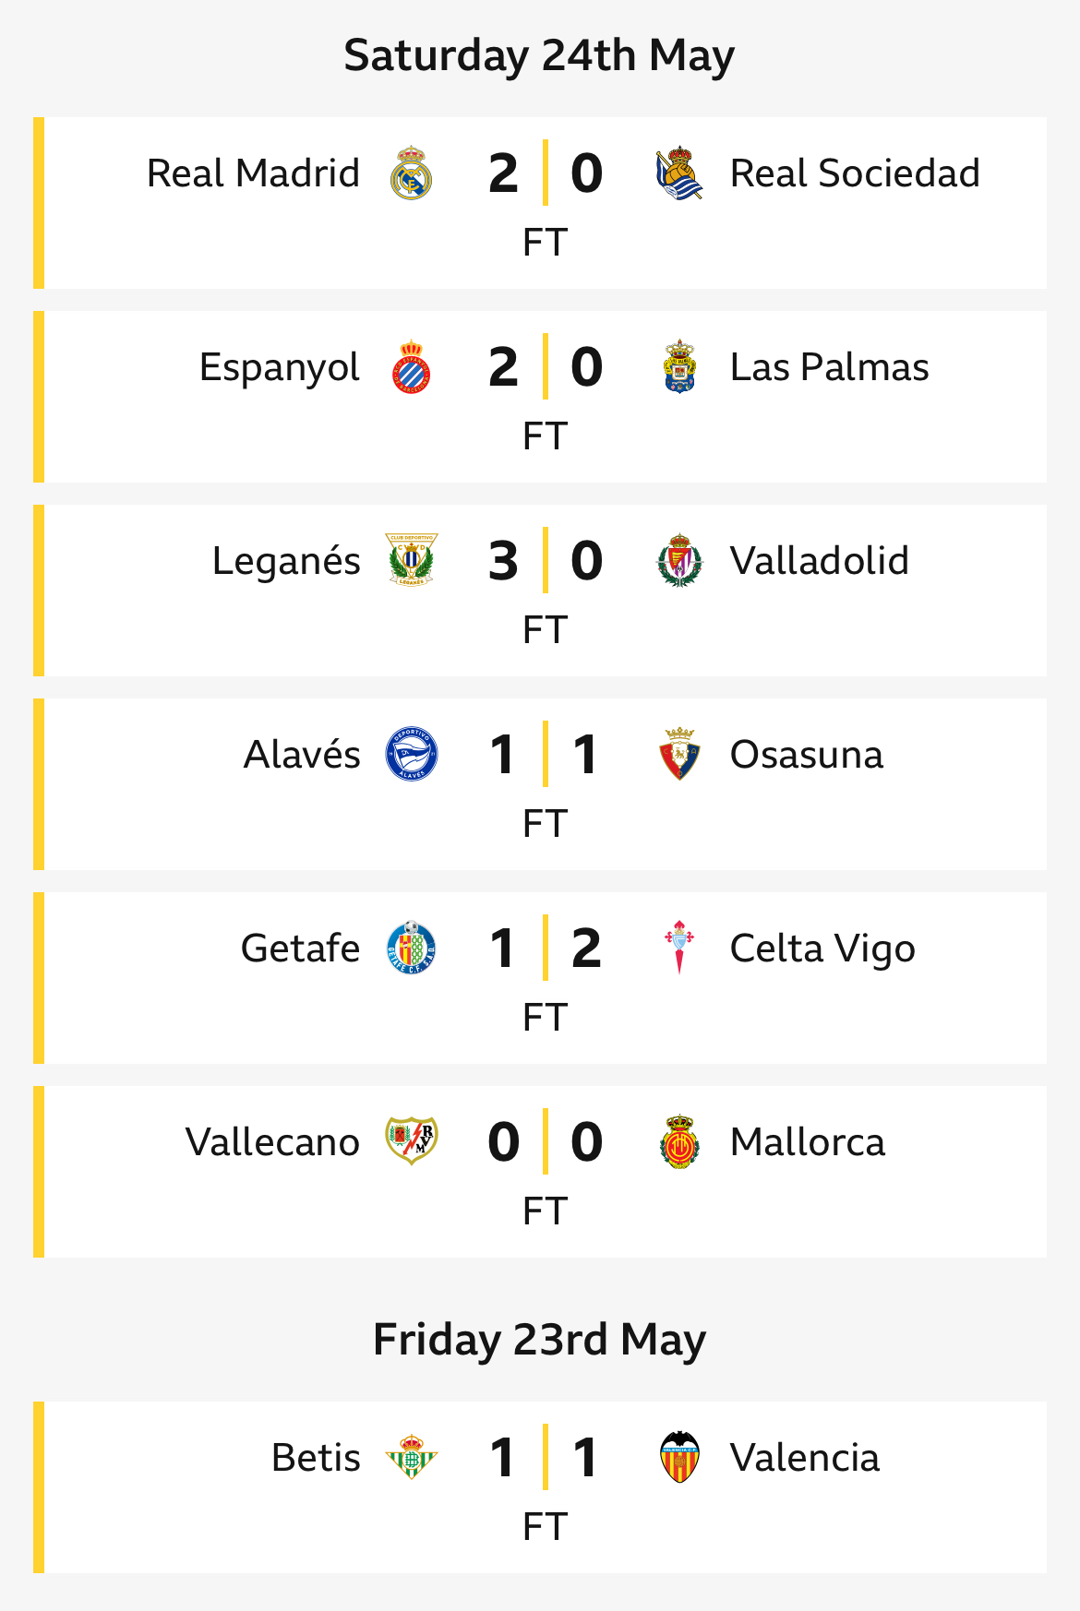Image resolution: width=1080 pixels, height=1611 pixels.
Task: Click the Las Palmas club badge
Action: [x=679, y=367]
